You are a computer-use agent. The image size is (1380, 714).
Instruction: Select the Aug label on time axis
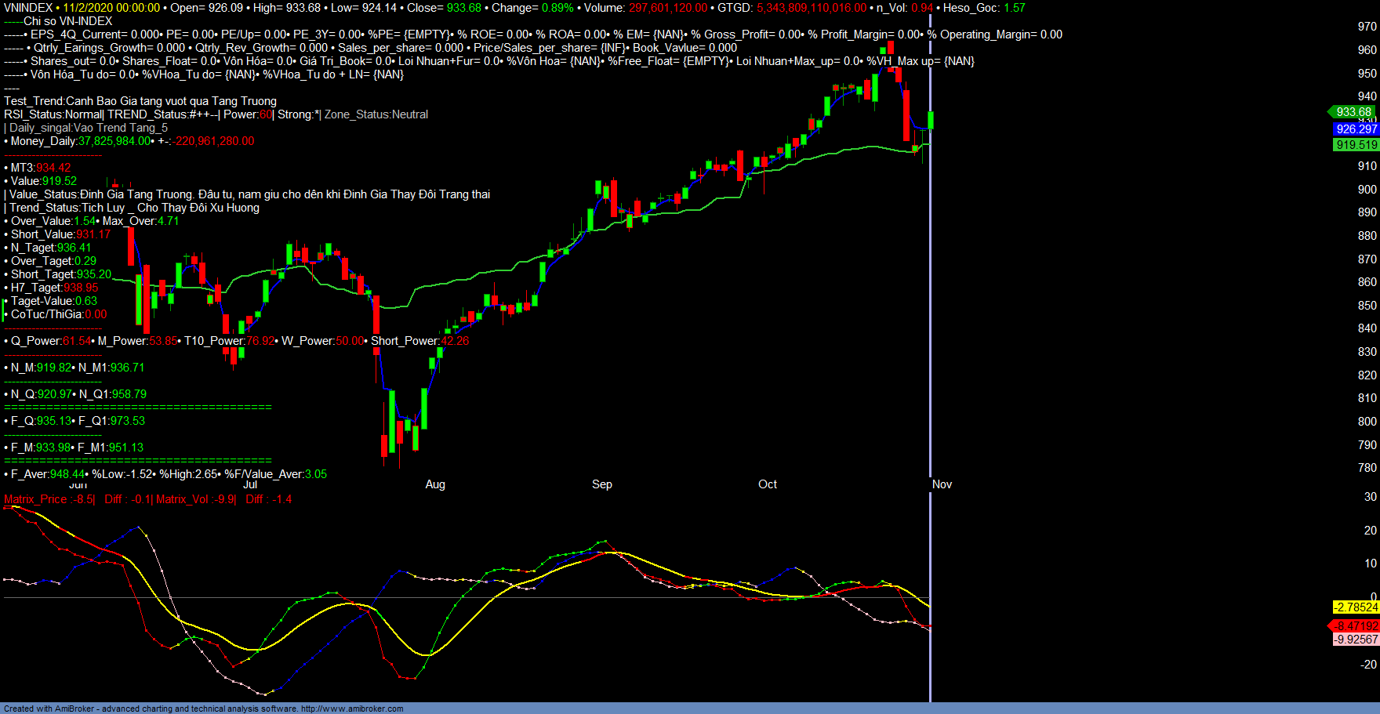(x=435, y=484)
